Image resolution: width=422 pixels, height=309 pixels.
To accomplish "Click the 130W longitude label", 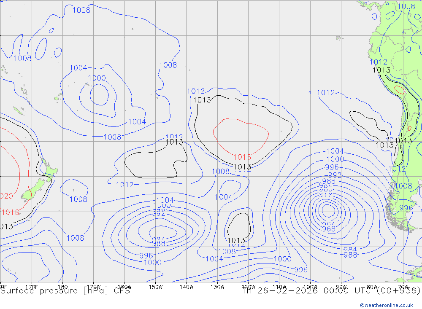I will tap(217, 287).
